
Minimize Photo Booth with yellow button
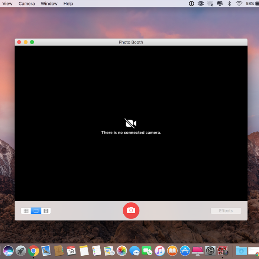26,42
